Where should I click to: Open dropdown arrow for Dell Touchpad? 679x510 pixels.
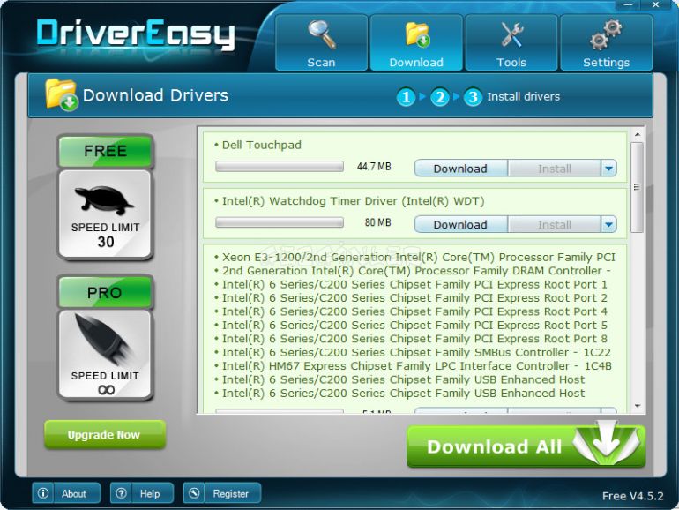pyautogui.click(x=608, y=169)
